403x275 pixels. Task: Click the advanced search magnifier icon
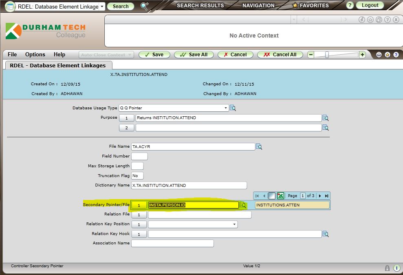pyautogui.click(x=144, y=6)
